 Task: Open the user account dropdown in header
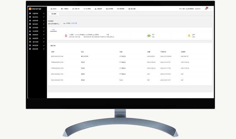click(198, 9)
